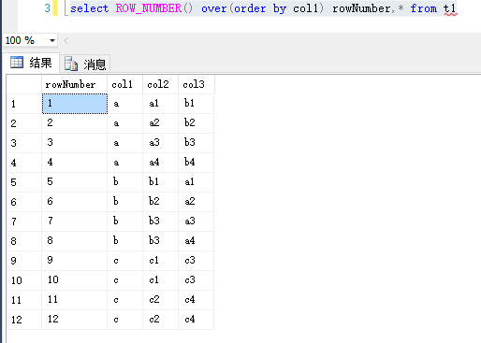Click col3 cell b4 in row 4
This screenshot has width=481, height=343.
(x=196, y=163)
